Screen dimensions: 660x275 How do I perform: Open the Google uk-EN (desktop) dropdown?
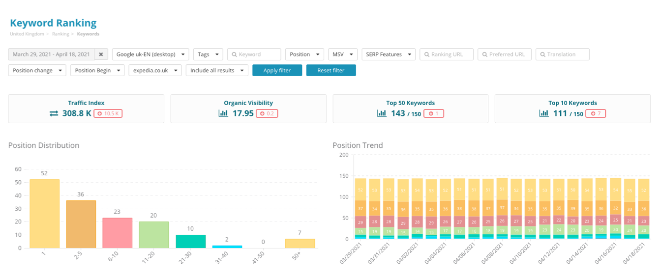click(150, 55)
